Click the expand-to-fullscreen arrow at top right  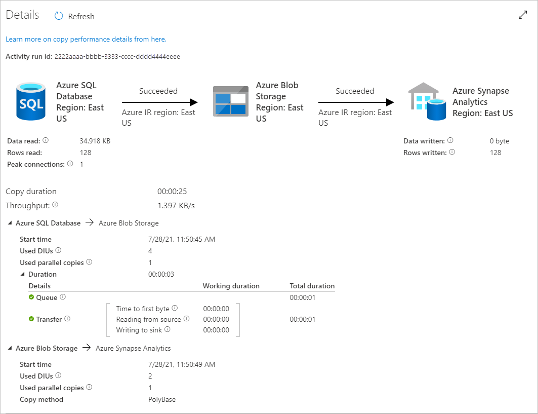523,15
